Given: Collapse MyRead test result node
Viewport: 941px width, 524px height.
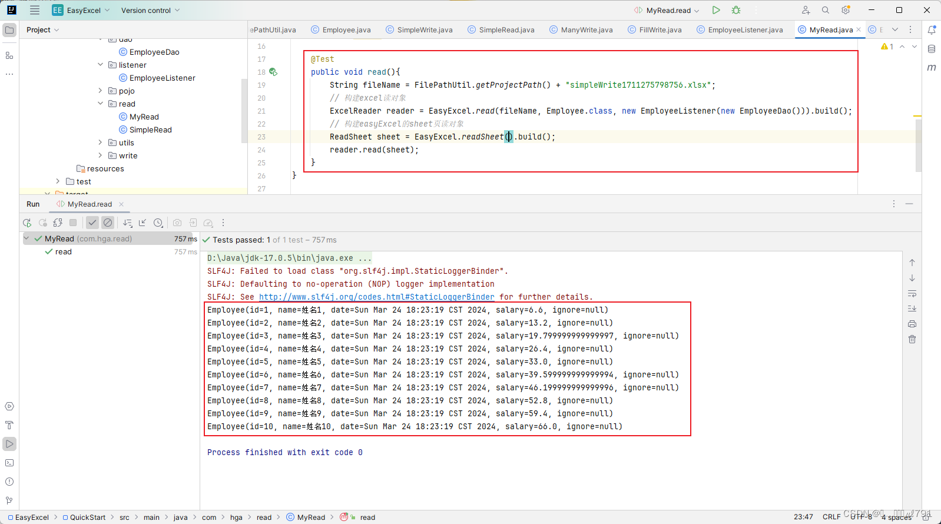Looking at the screenshot, I should pos(26,238).
